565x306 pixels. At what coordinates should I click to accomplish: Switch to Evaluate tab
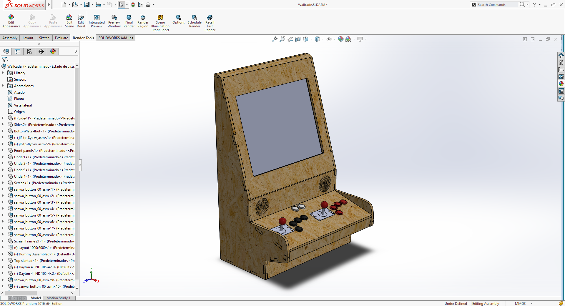point(62,38)
